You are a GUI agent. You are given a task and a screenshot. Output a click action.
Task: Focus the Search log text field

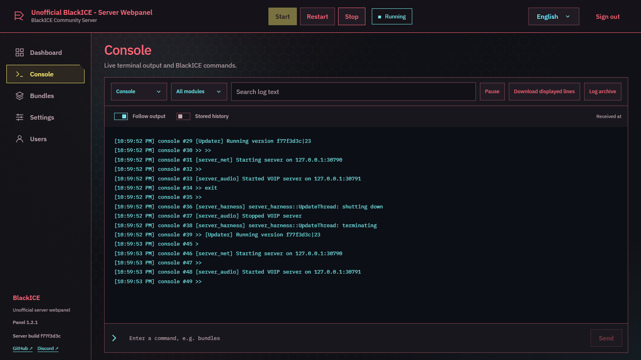(x=353, y=92)
